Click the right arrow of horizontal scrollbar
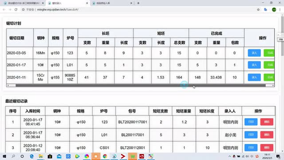 tap(273, 85)
